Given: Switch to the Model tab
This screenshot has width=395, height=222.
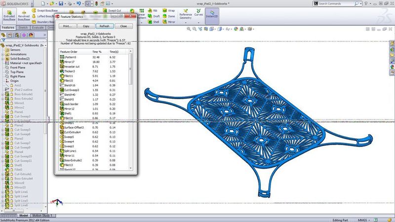Looking at the screenshot, I should click(23, 216).
